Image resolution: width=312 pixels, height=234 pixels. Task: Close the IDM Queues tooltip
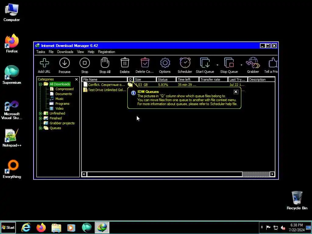[236, 92]
